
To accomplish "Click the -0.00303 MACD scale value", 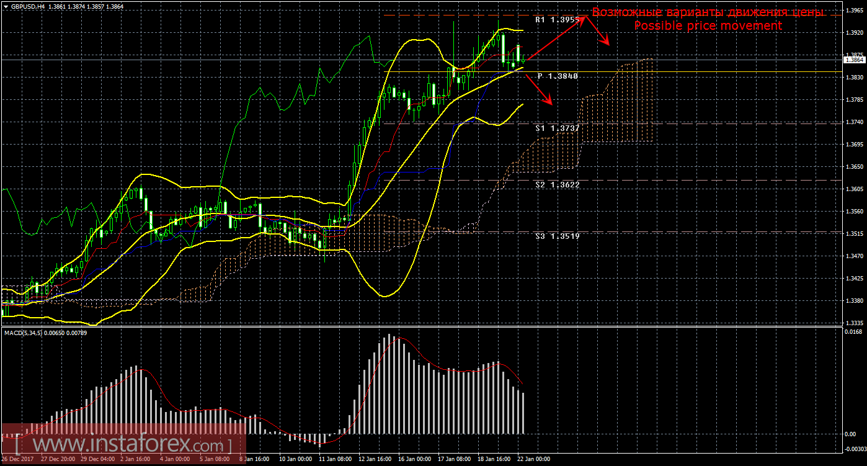I will click(x=855, y=448).
